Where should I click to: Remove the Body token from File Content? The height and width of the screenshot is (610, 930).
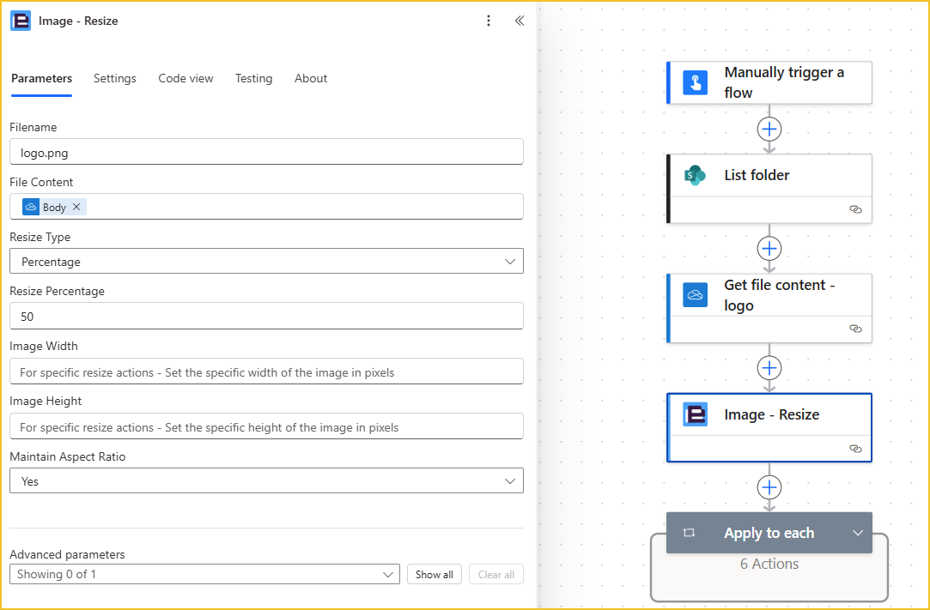tap(76, 207)
